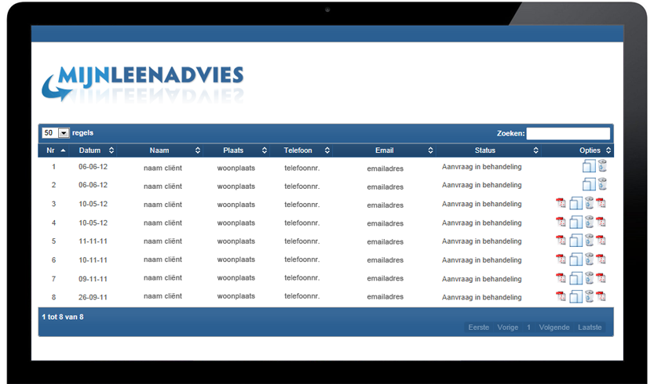Go to the Volgende page
This screenshot has height=384, width=654.
554,328
